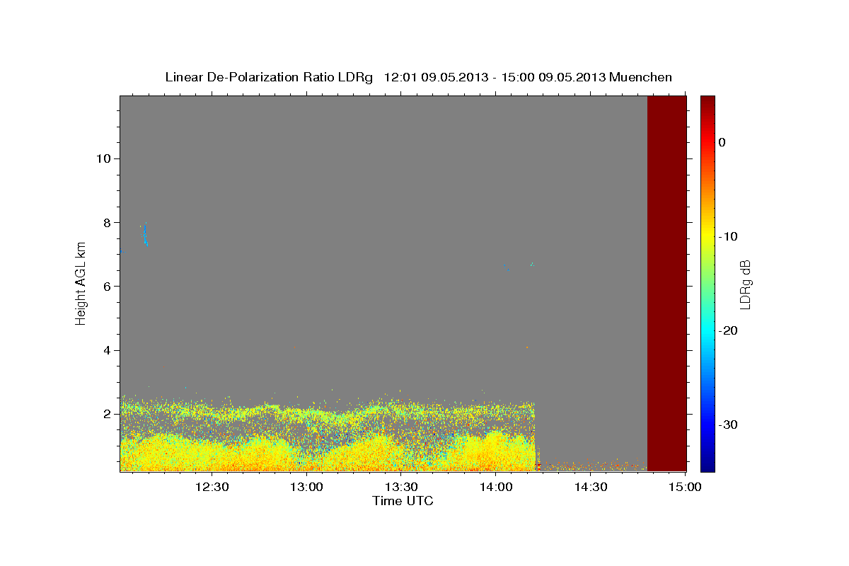This screenshot has height=566, width=849.
Task: Click the dark red top of the colorbar
Action: [707, 103]
